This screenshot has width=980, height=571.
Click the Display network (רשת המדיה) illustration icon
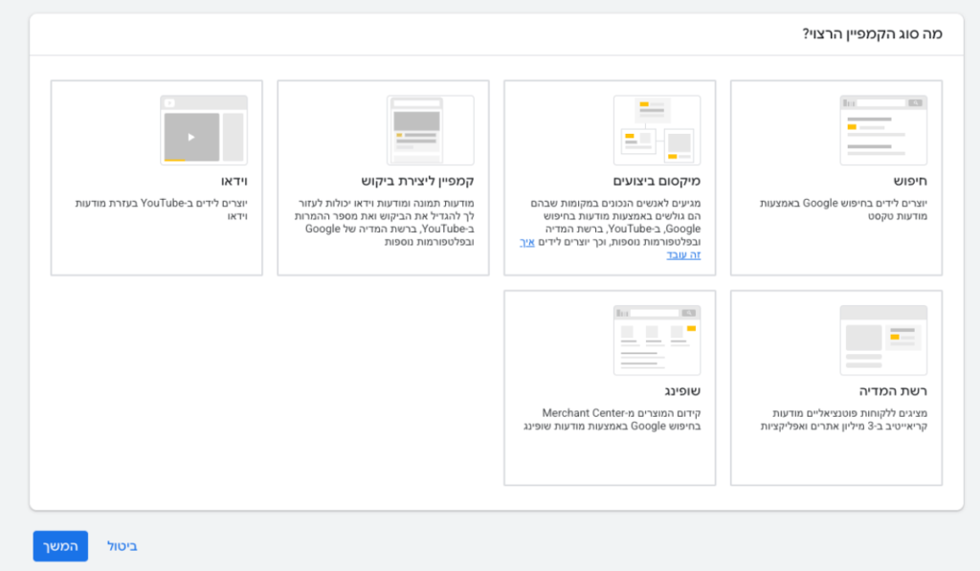pos(882,340)
